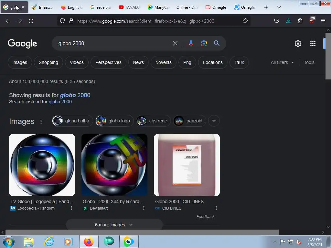Image resolution: width=331 pixels, height=248 pixels.
Task: Open the Windows Start menu orb
Action: [8, 242]
